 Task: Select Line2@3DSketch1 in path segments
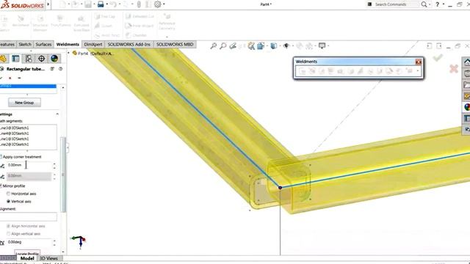tap(15, 144)
